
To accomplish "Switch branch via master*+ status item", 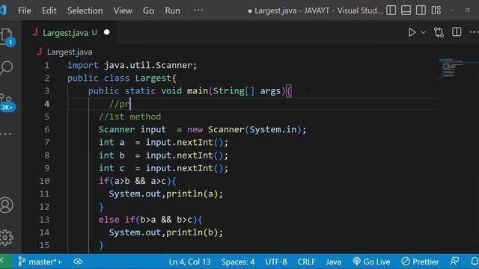I will [x=40, y=262].
